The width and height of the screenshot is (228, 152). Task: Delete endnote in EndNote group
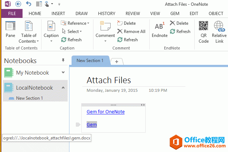click(179, 23)
